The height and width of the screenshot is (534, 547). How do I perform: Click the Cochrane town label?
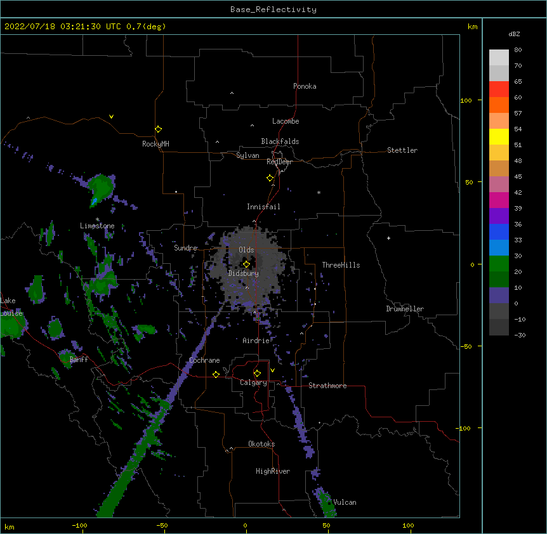[x=204, y=360]
